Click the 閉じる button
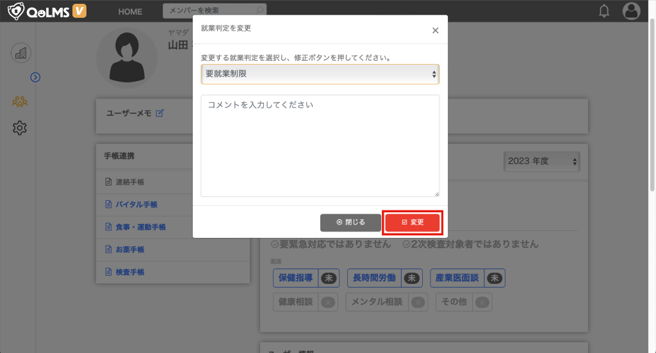 350,222
